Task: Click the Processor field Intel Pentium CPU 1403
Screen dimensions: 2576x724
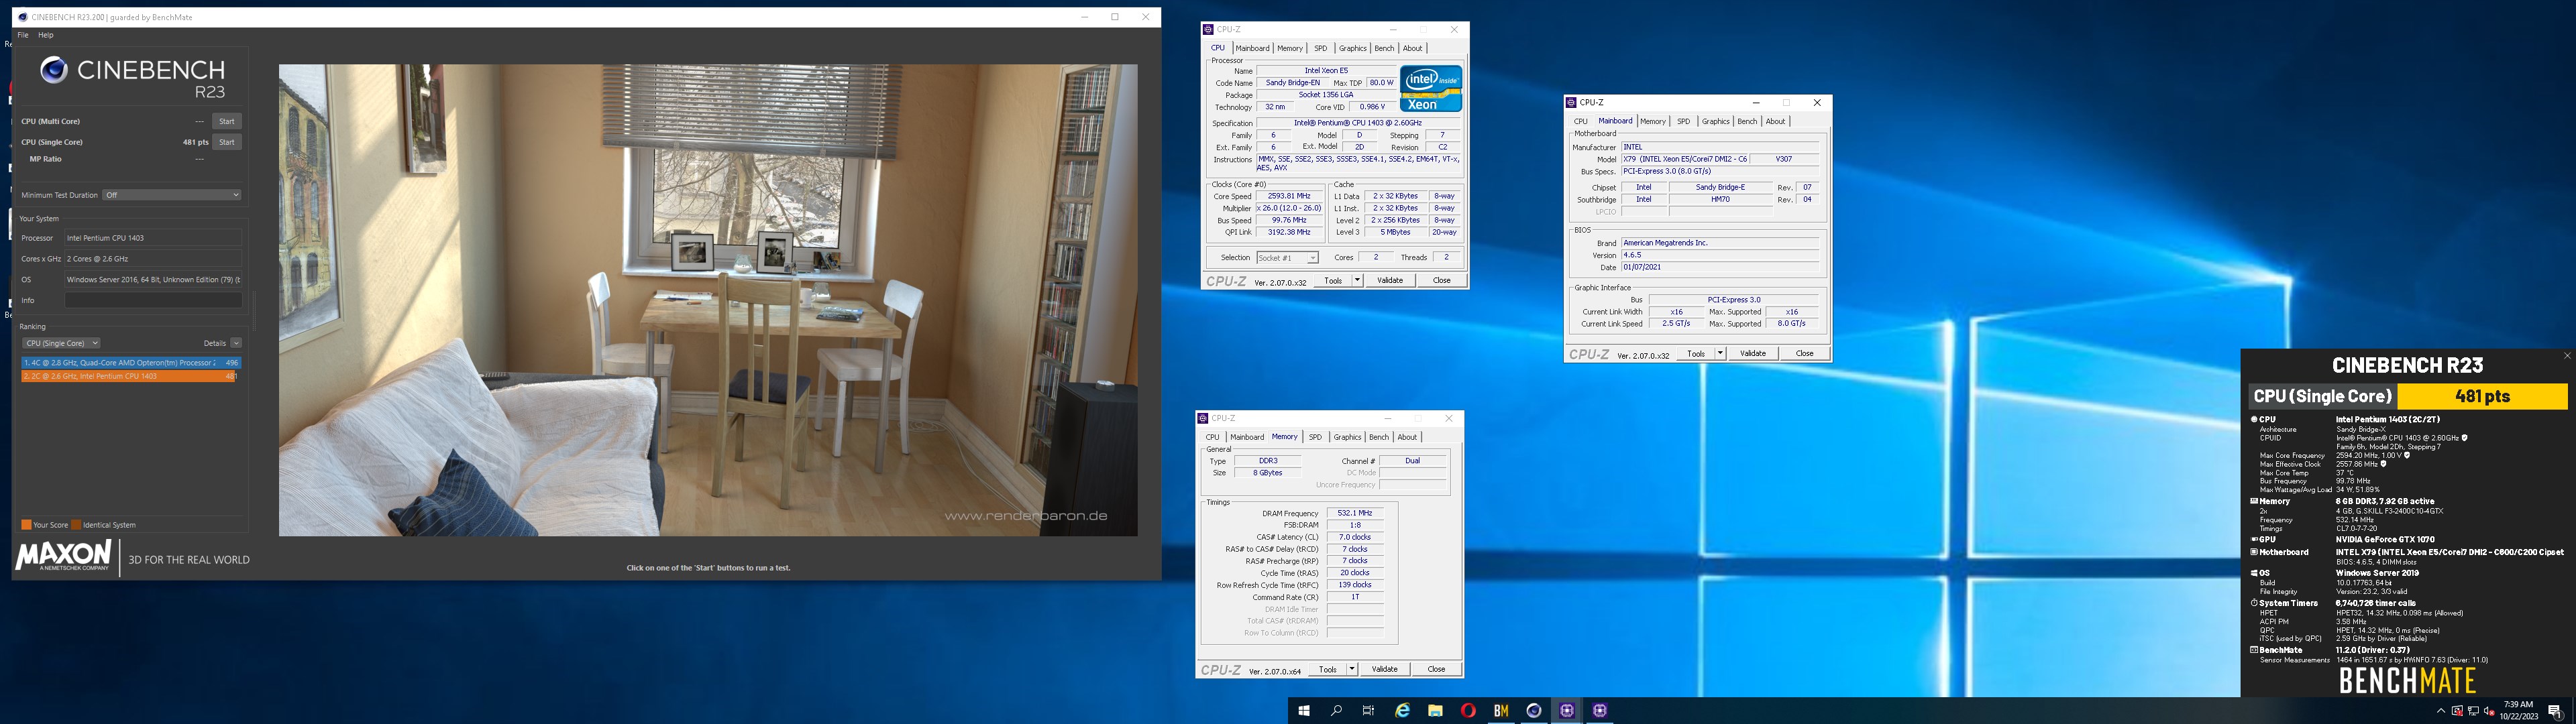Action: coord(153,238)
